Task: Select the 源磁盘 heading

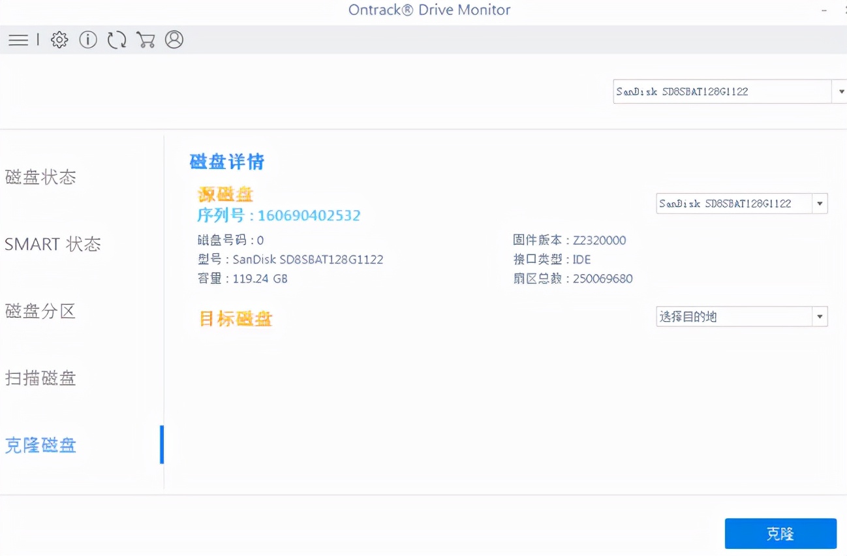Action: (x=225, y=194)
